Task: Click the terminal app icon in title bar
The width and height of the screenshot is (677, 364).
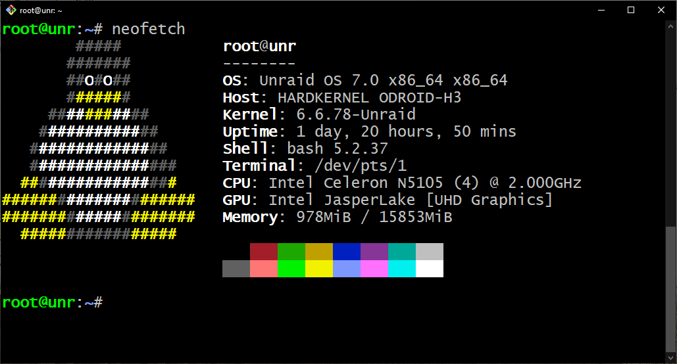Action: [11, 10]
